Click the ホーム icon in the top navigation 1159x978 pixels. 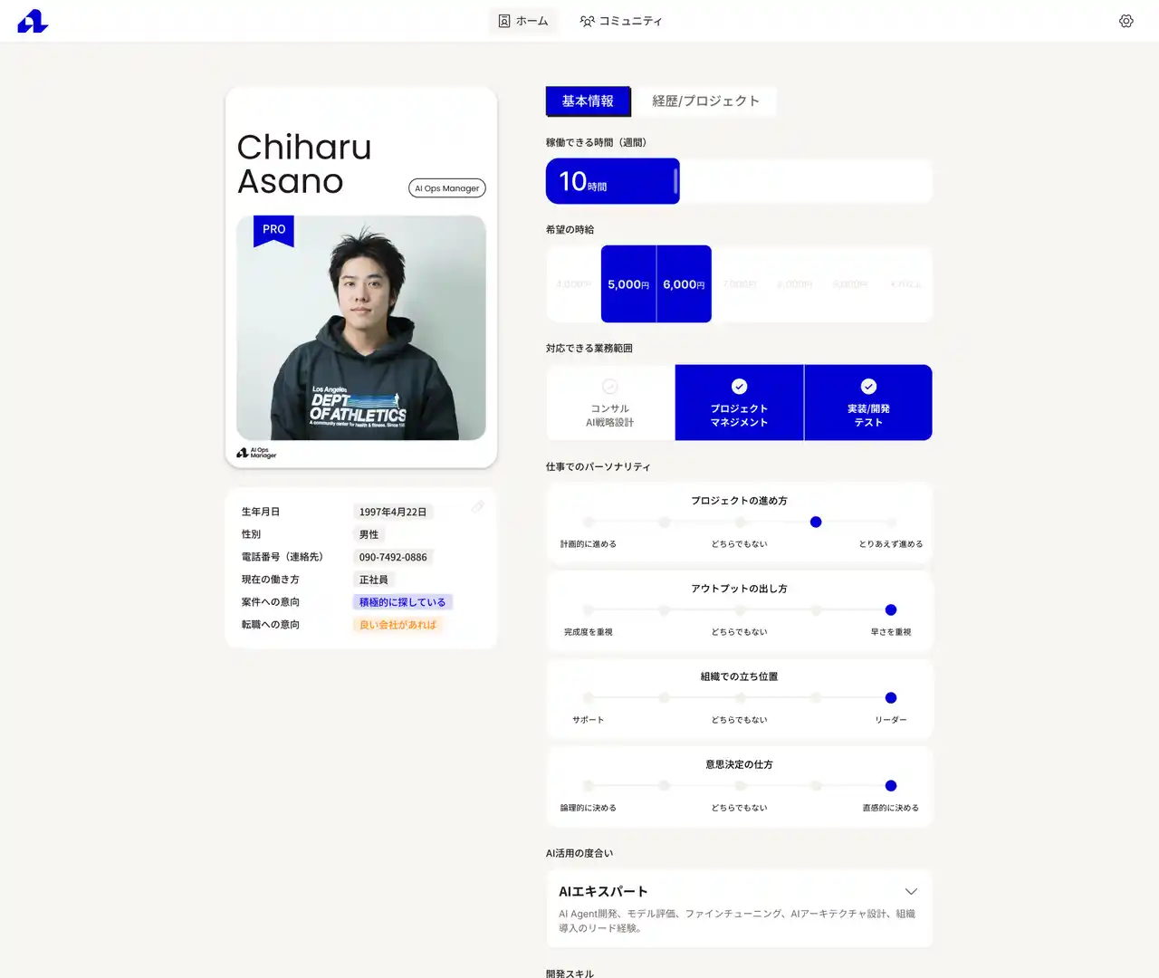coord(504,21)
